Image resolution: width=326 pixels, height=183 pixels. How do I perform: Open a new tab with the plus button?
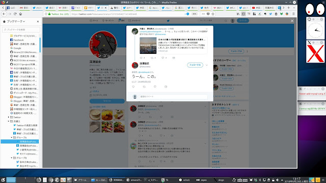click(x=289, y=8)
